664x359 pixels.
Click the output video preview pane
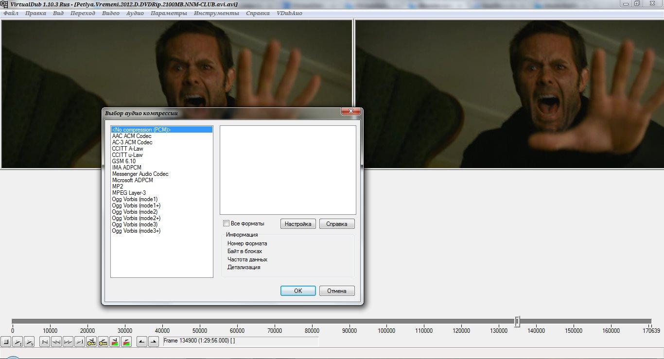[510, 94]
